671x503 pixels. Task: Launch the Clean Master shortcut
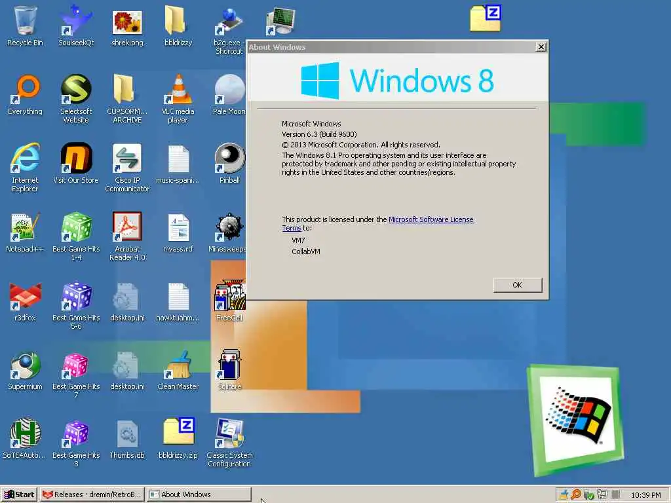(x=178, y=370)
